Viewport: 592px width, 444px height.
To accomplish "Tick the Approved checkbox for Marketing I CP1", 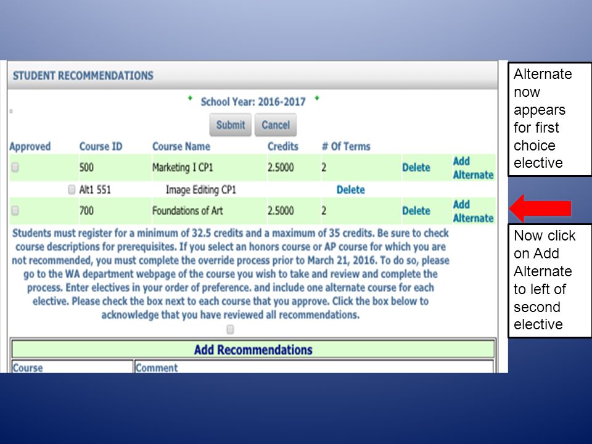I will [15, 167].
